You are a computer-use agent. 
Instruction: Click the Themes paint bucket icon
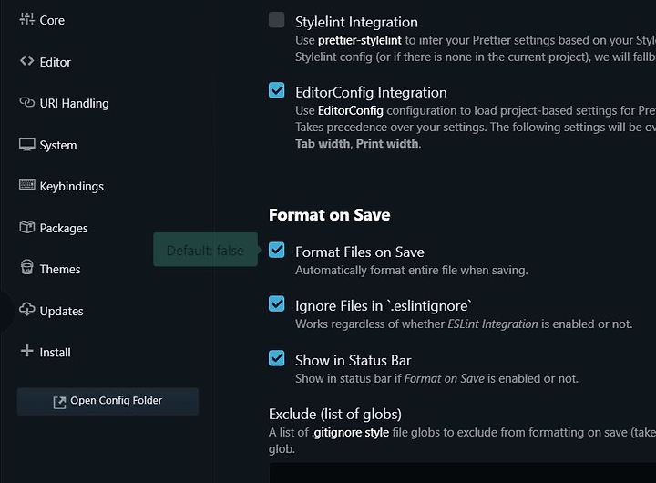point(26,267)
